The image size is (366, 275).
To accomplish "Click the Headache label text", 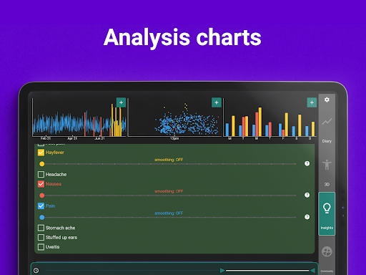I will [x=56, y=174].
